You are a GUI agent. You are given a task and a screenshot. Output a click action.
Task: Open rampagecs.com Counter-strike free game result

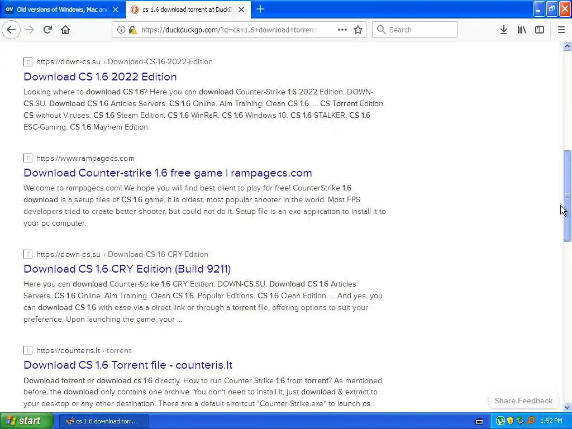tap(168, 173)
